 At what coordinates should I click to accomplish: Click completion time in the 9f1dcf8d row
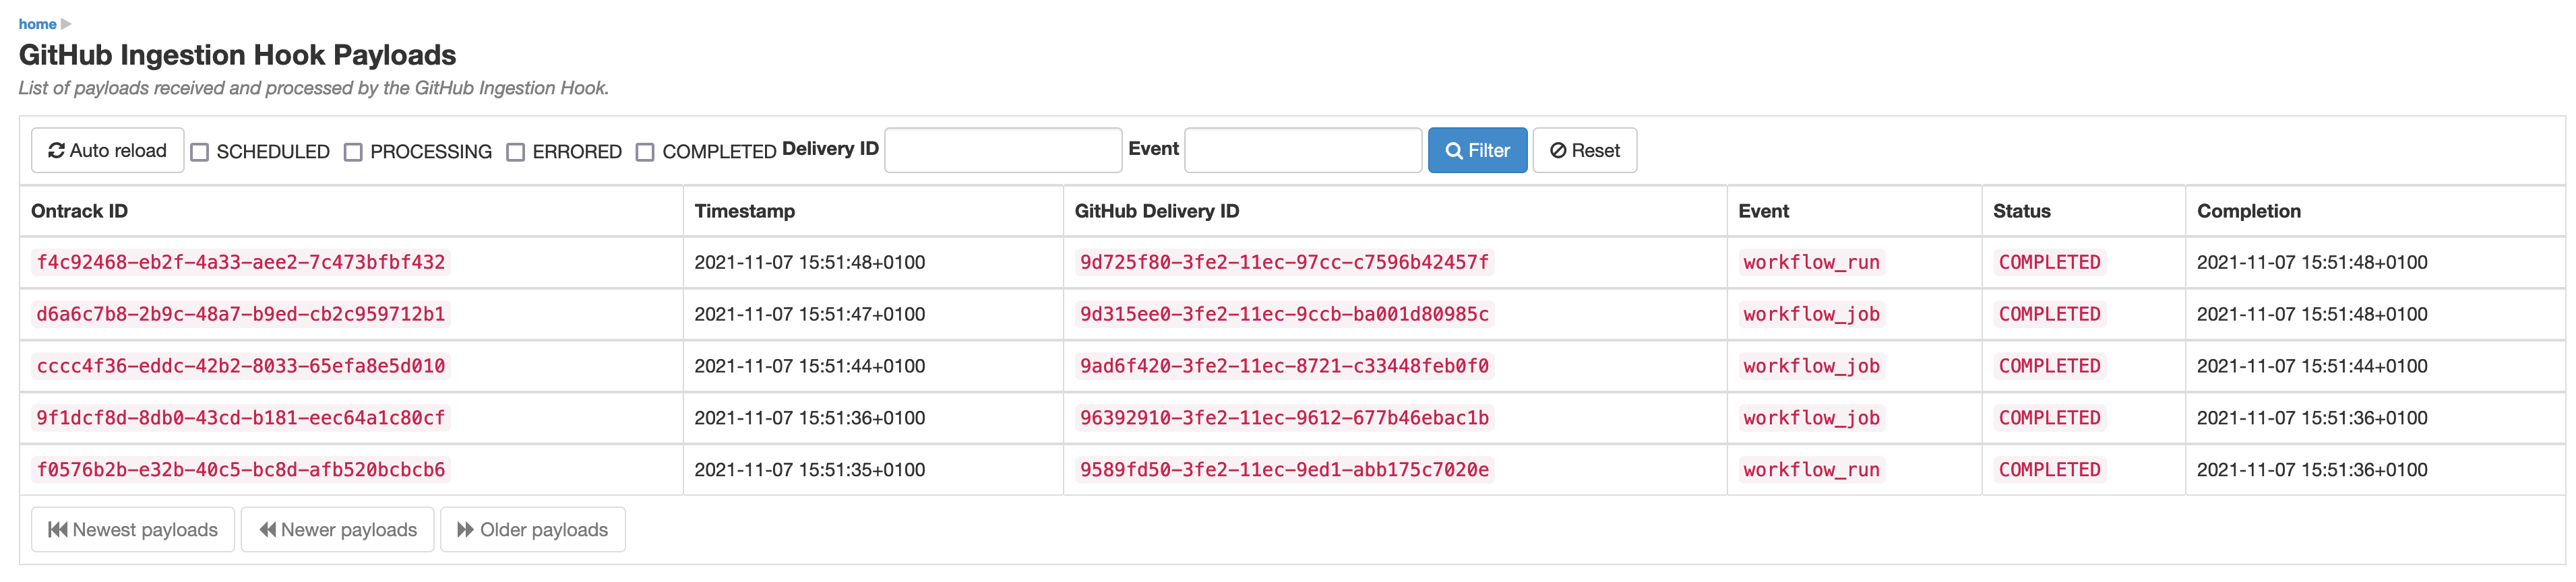[x=2311, y=418]
